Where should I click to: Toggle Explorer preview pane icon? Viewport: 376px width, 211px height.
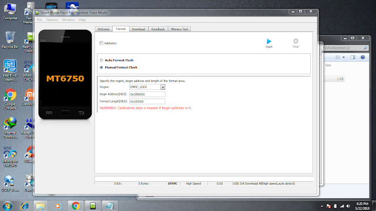pyautogui.click(x=352, y=57)
